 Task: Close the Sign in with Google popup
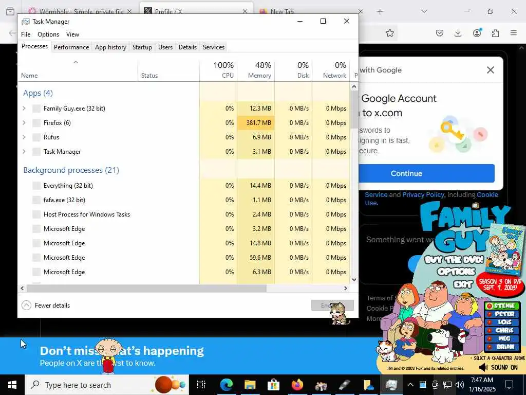(491, 70)
